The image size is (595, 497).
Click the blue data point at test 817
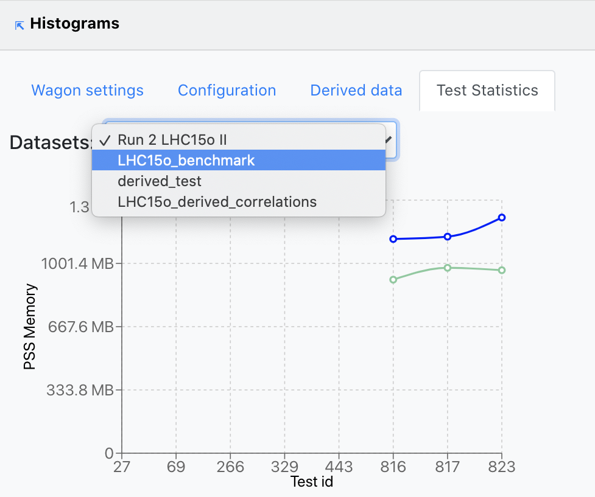[x=448, y=237]
